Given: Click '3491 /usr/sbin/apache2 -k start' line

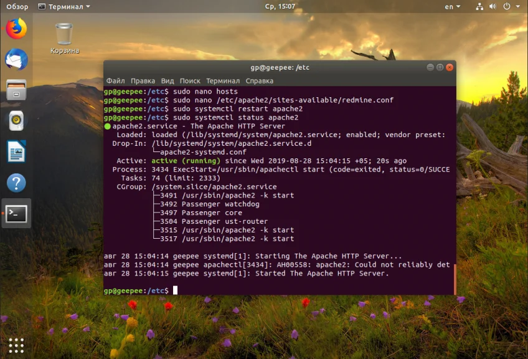Looking at the screenshot, I should [x=227, y=196].
